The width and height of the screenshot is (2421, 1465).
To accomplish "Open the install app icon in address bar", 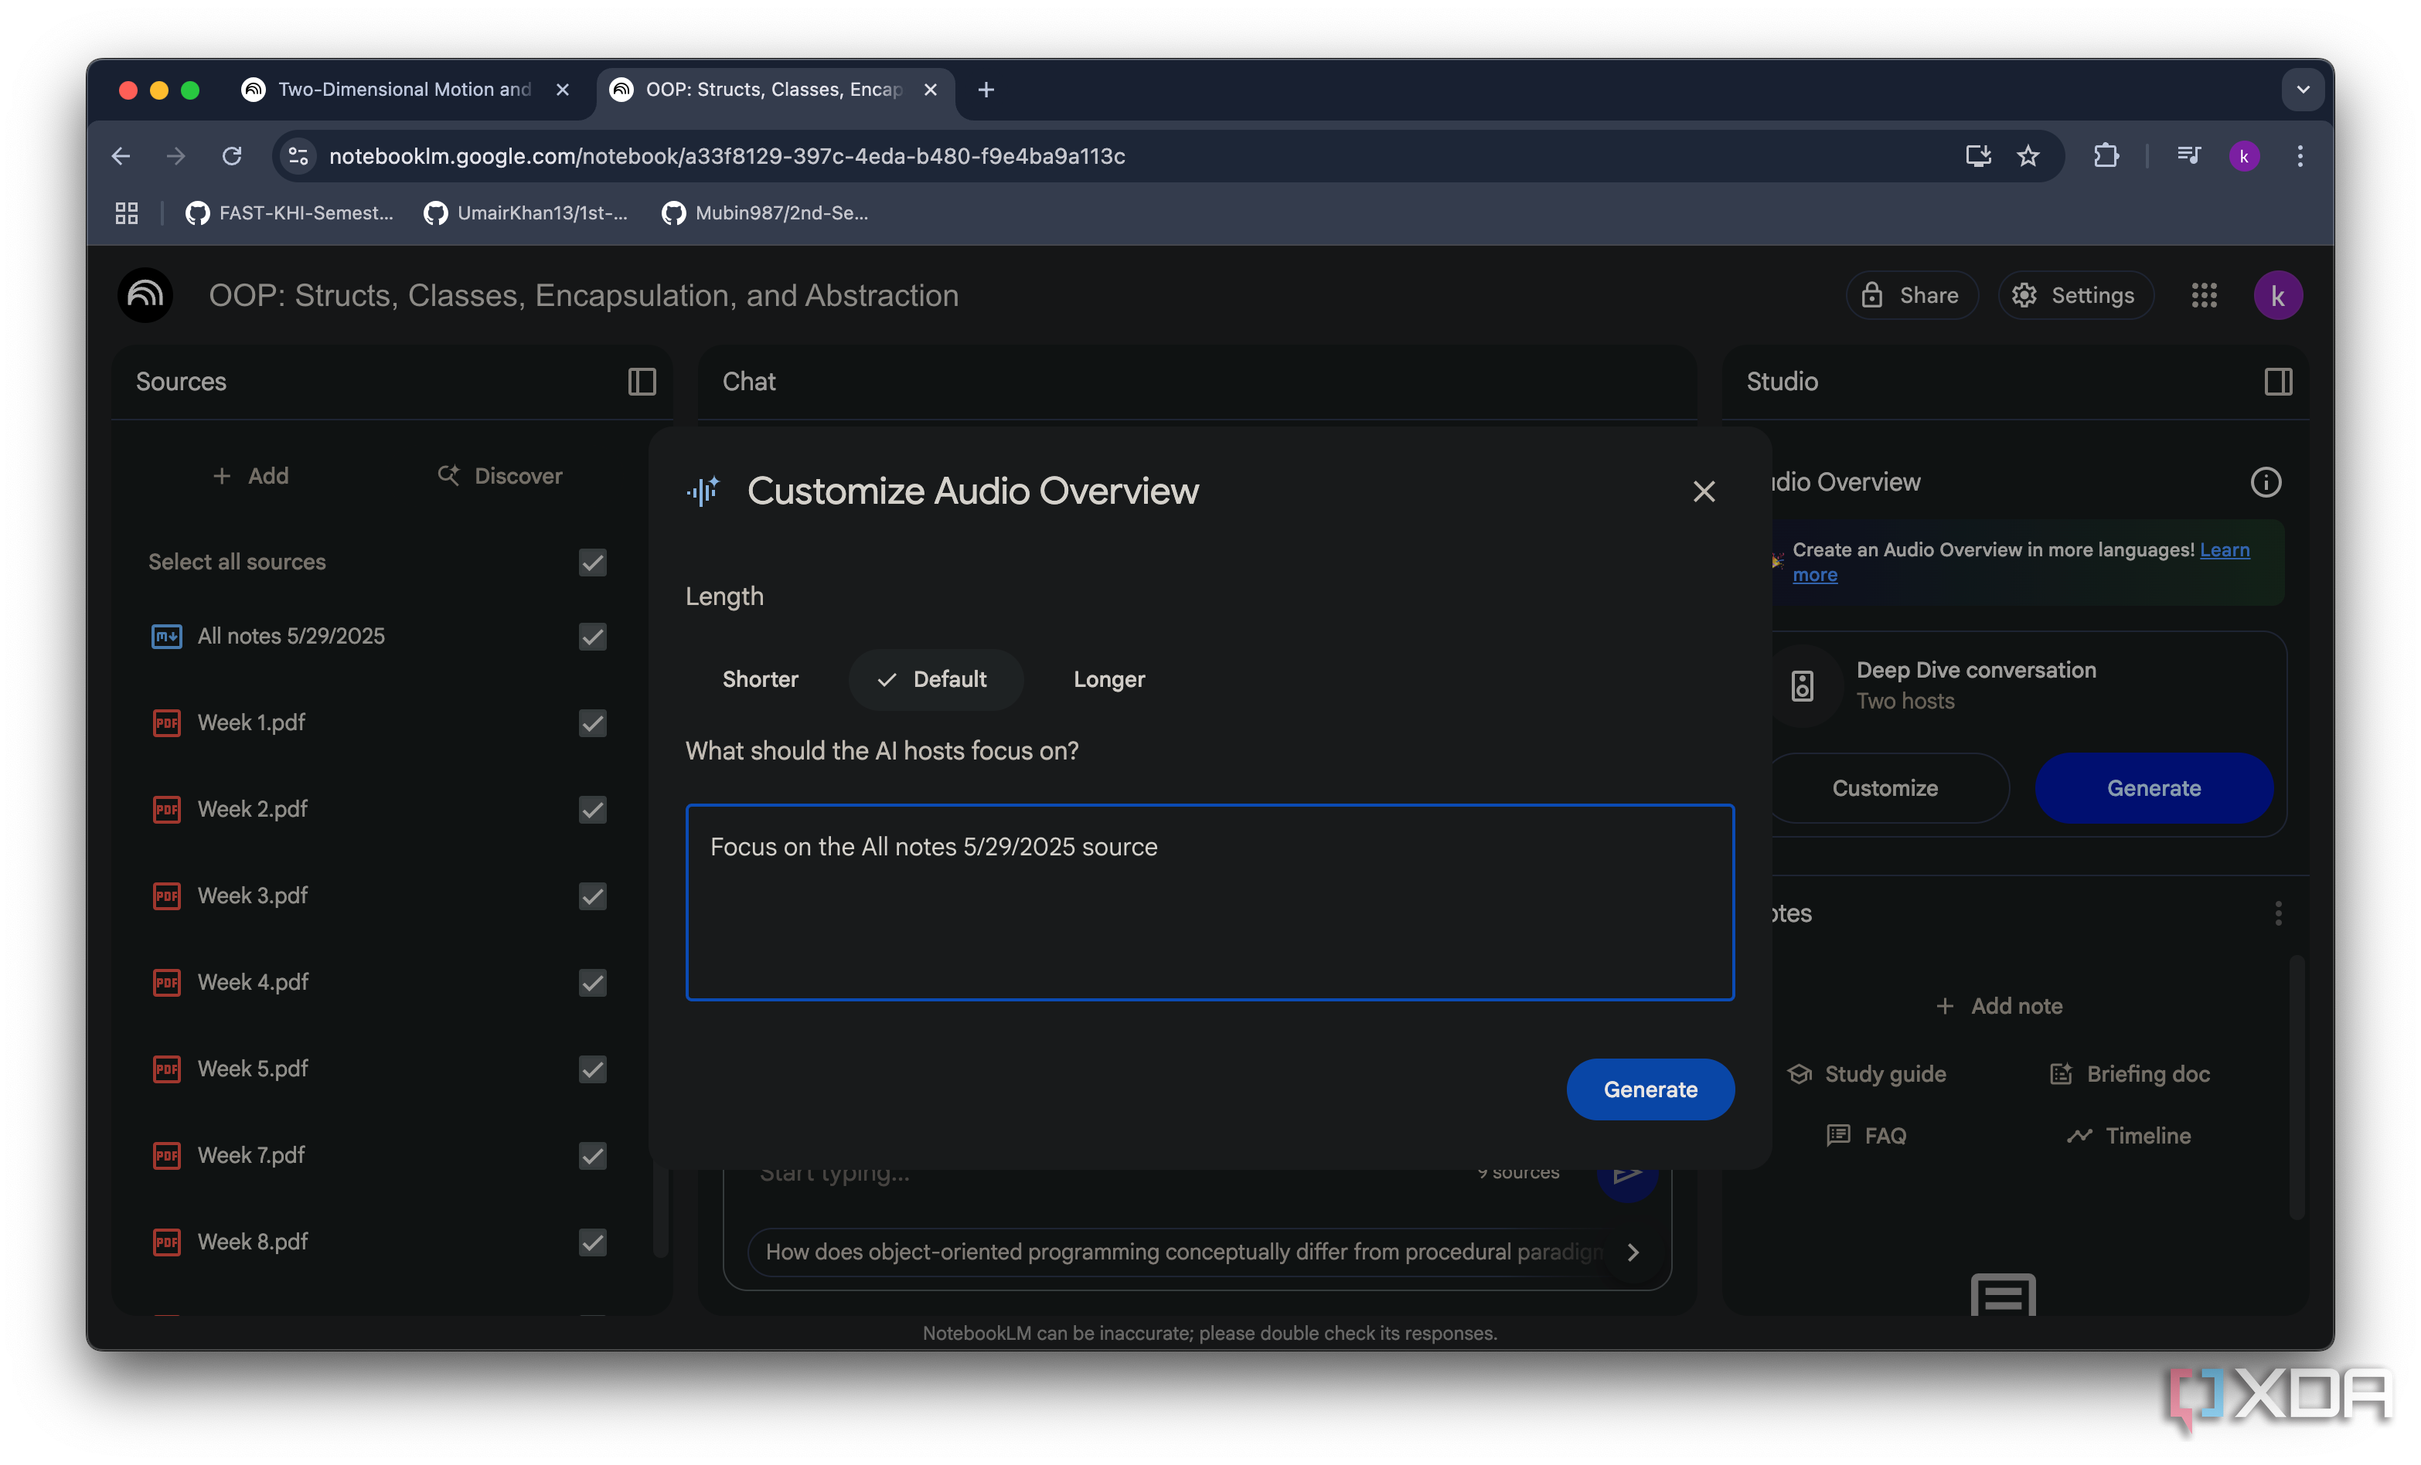I will click(x=1977, y=156).
